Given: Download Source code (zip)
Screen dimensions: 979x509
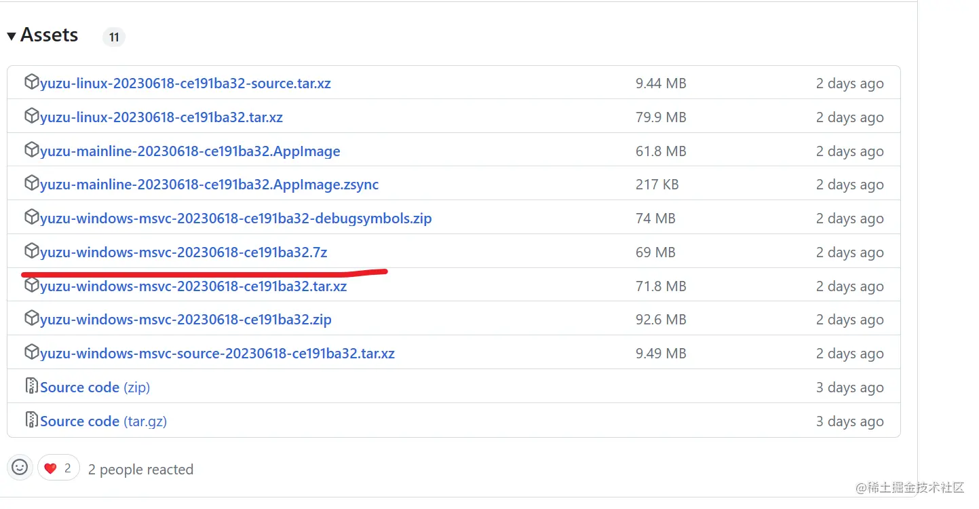Looking at the screenshot, I should pyautogui.click(x=95, y=388).
